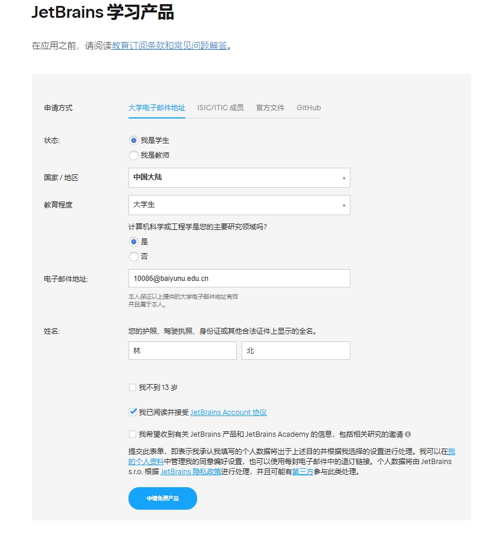Enable the JetBrains product news checkbox
Screen dimensions: 486x534
[131, 434]
